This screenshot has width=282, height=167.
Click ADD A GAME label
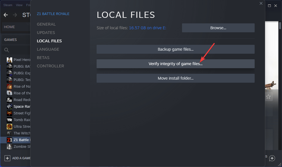tap(21, 158)
